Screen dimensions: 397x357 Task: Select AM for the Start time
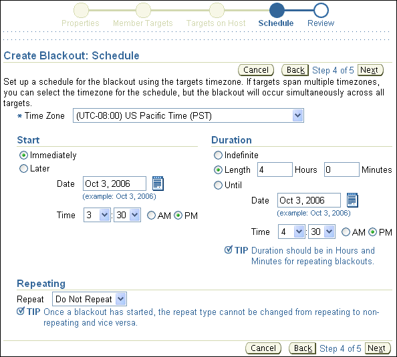coord(152,216)
